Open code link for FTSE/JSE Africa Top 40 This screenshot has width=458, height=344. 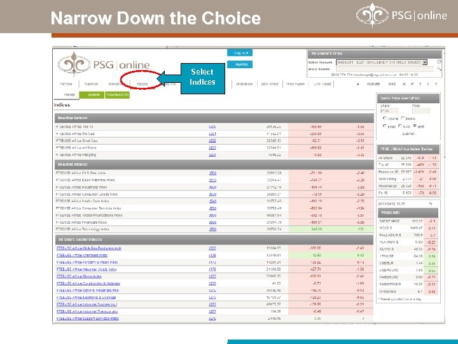coord(212,127)
